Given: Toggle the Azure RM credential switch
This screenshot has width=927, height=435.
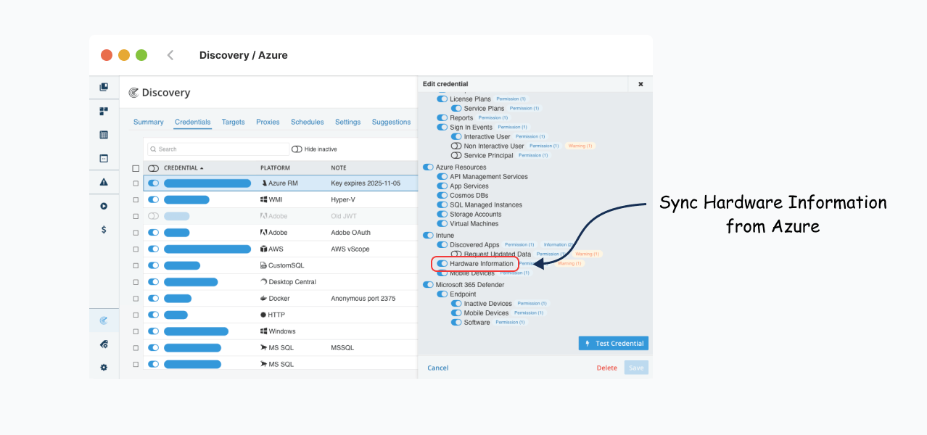Looking at the screenshot, I should tap(153, 183).
